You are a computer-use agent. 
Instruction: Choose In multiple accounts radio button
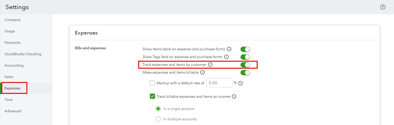(x=158, y=119)
